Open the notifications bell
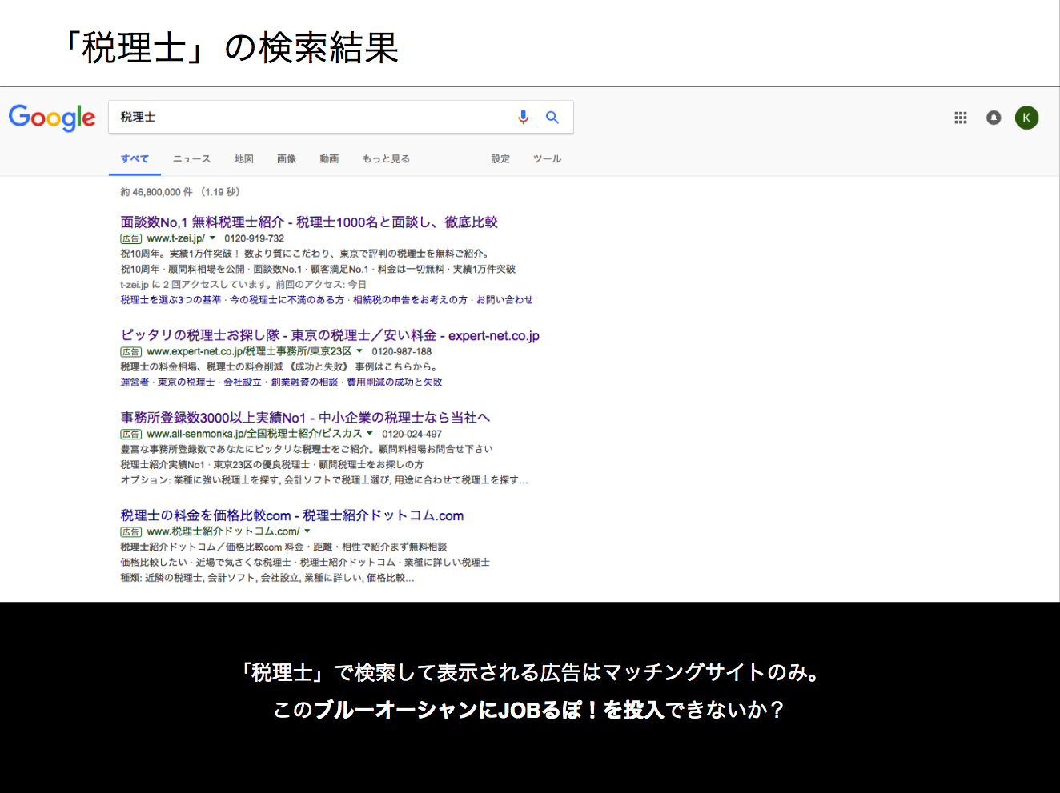This screenshot has width=1060, height=793. tap(994, 118)
